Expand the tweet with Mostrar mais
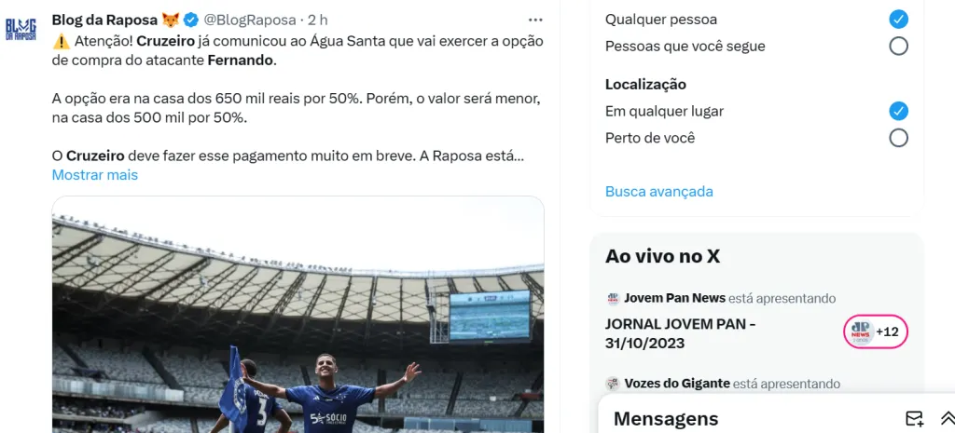The width and height of the screenshot is (955, 433). [x=95, y=175]
